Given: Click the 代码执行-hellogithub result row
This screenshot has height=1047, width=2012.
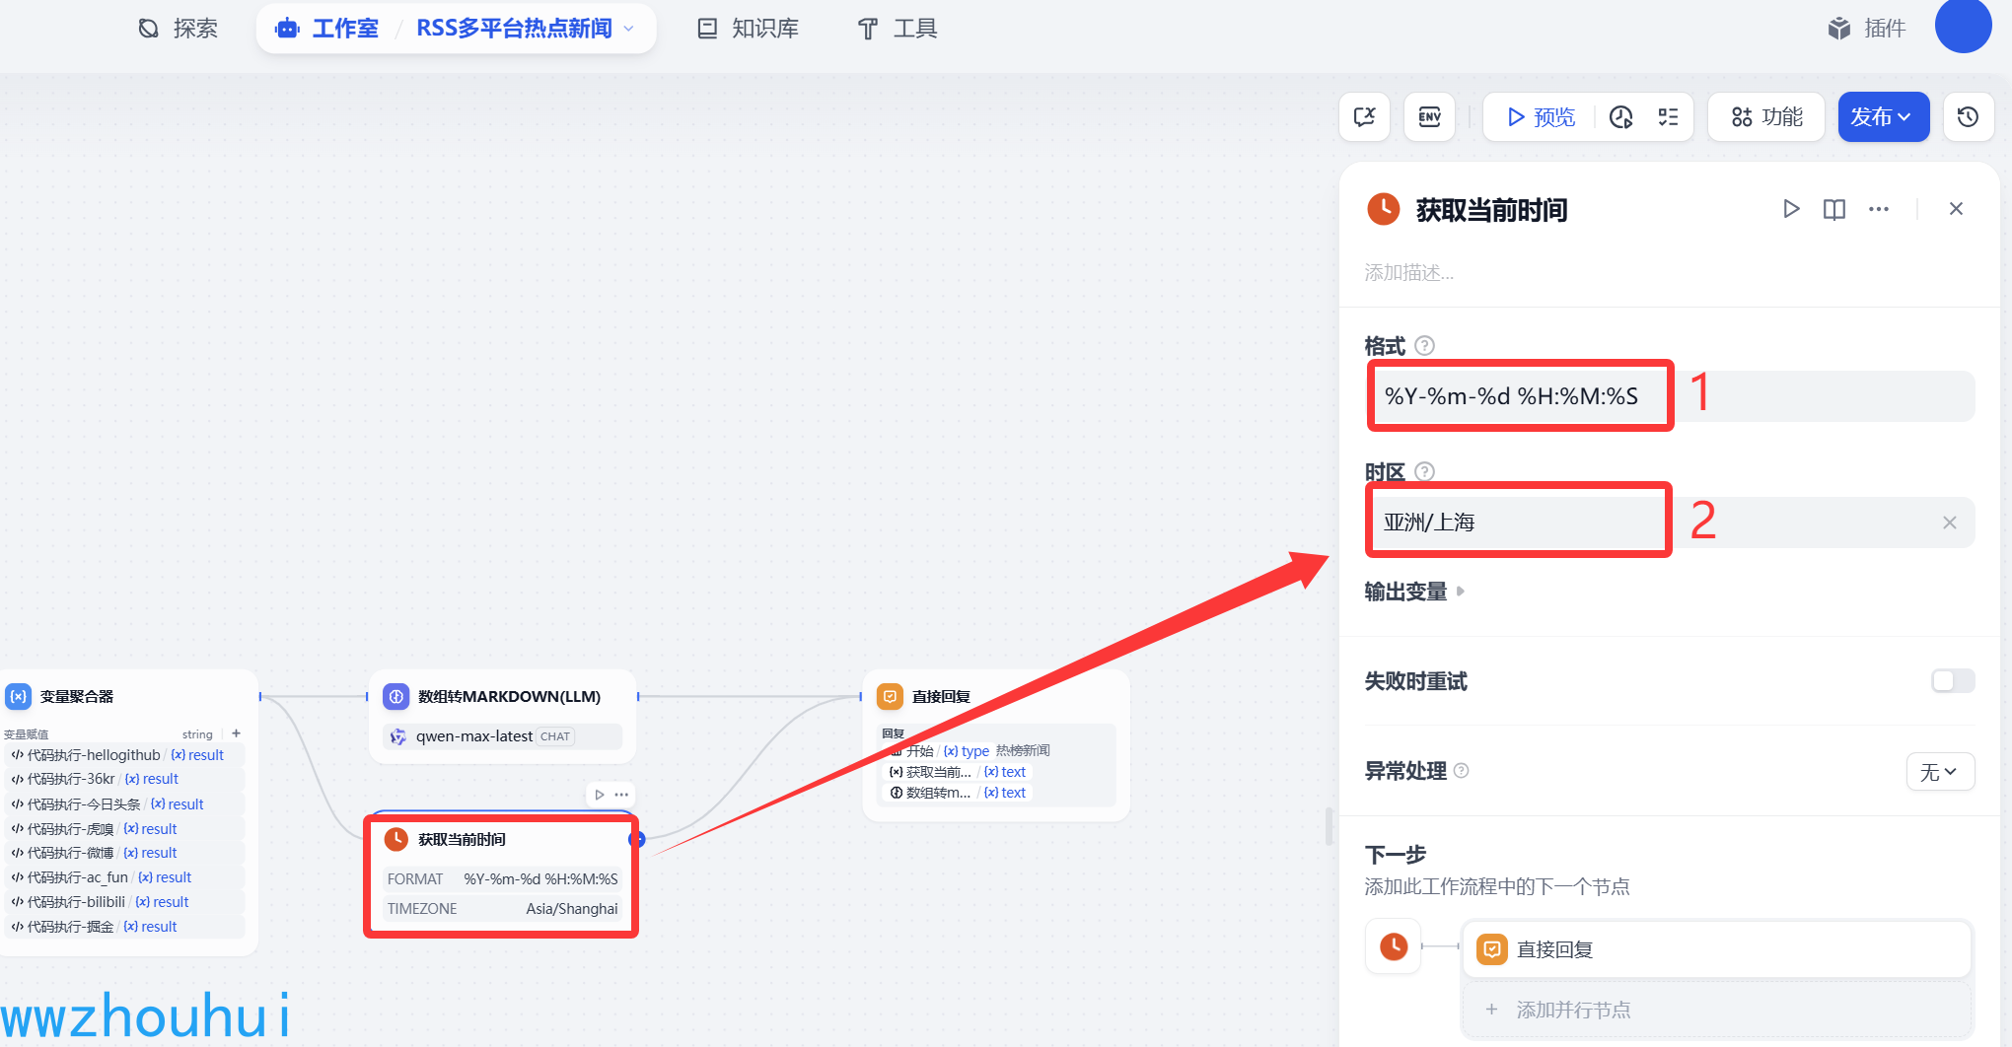Looking at the screenshot, I should (124, 755).
